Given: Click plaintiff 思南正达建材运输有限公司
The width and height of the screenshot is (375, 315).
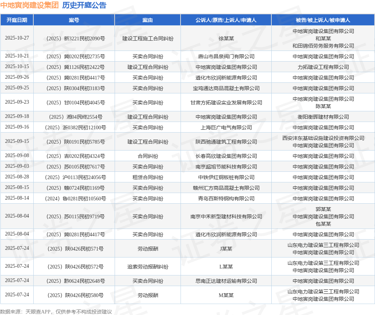Looking at the screenshot, I should (226, 281).
